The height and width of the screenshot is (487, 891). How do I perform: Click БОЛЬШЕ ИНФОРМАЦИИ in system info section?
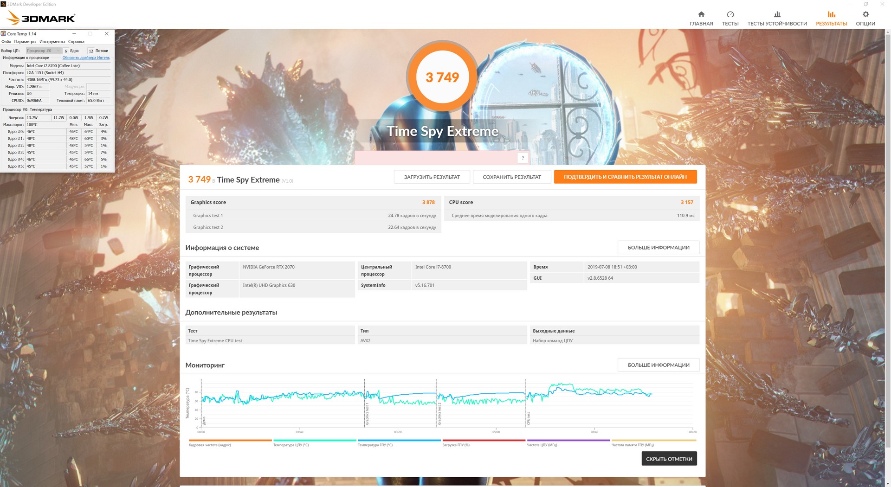pyautogui.click(x=659, y=247)
